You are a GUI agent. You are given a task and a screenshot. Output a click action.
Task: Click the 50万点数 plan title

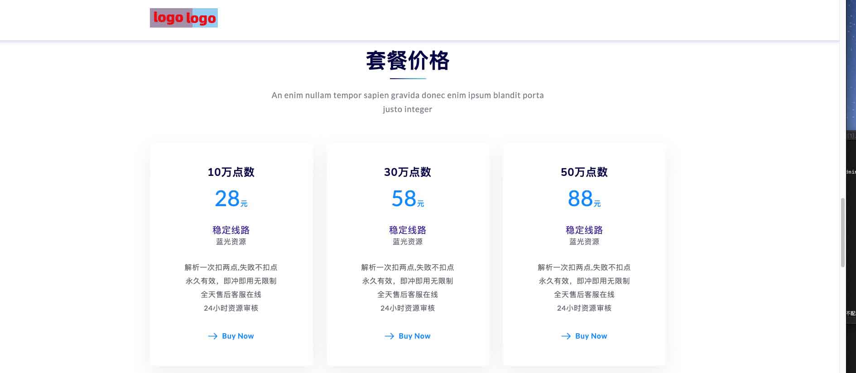tap(584, 172)
